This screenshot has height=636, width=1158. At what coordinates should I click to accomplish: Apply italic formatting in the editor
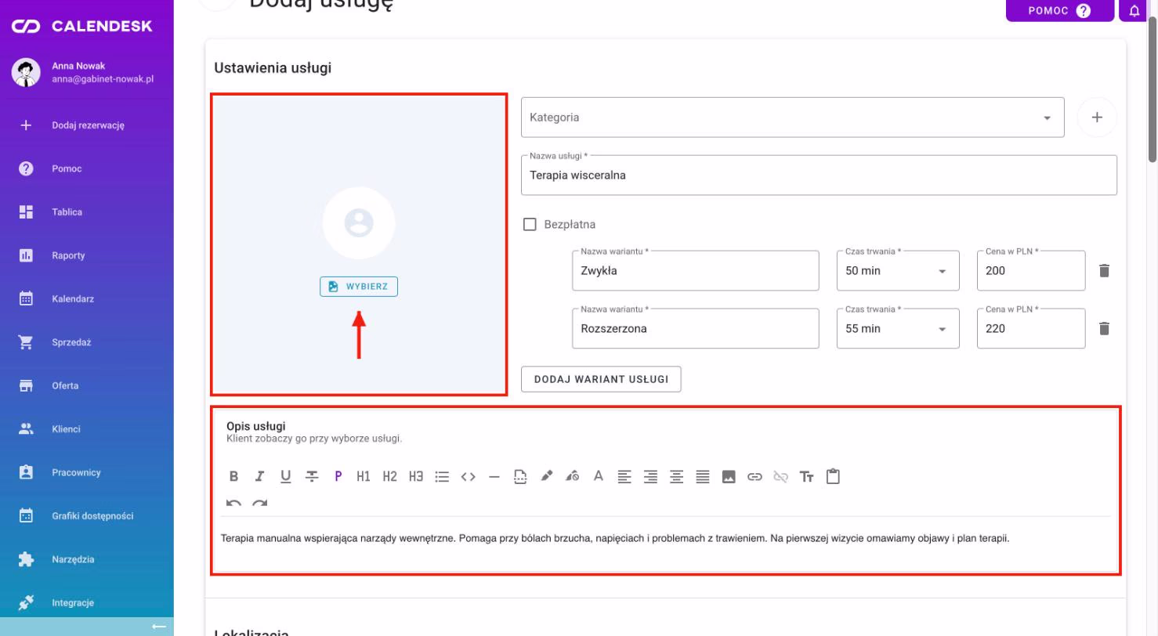point(259,476)
